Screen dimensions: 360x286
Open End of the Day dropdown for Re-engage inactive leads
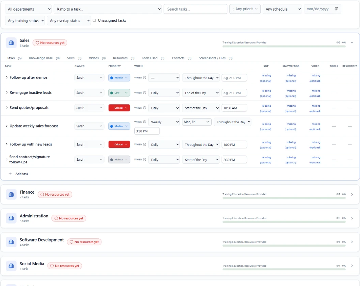[201, 93]
